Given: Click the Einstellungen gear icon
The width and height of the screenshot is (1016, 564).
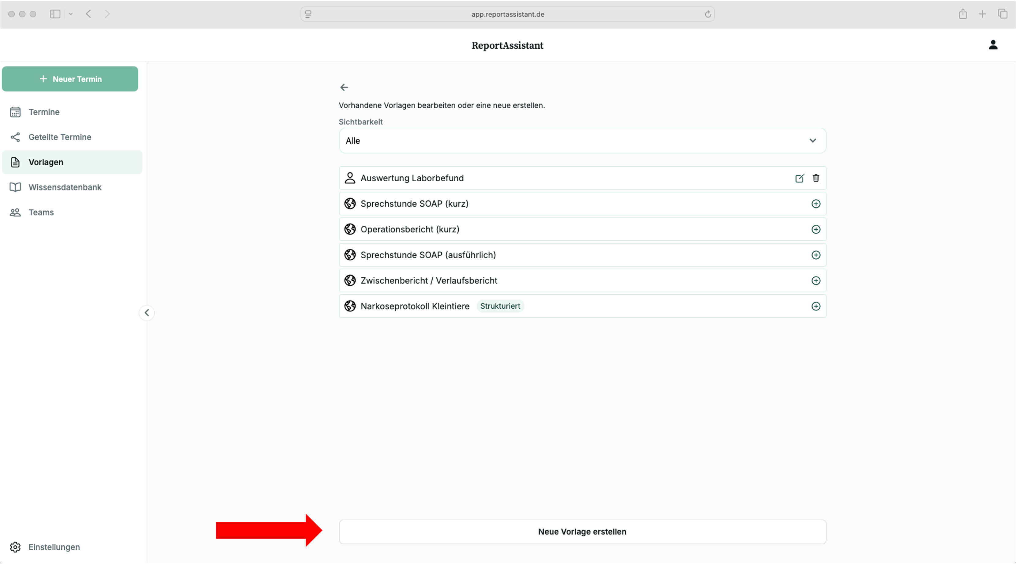Looking at the screenshot, I should tap(15, 547).
